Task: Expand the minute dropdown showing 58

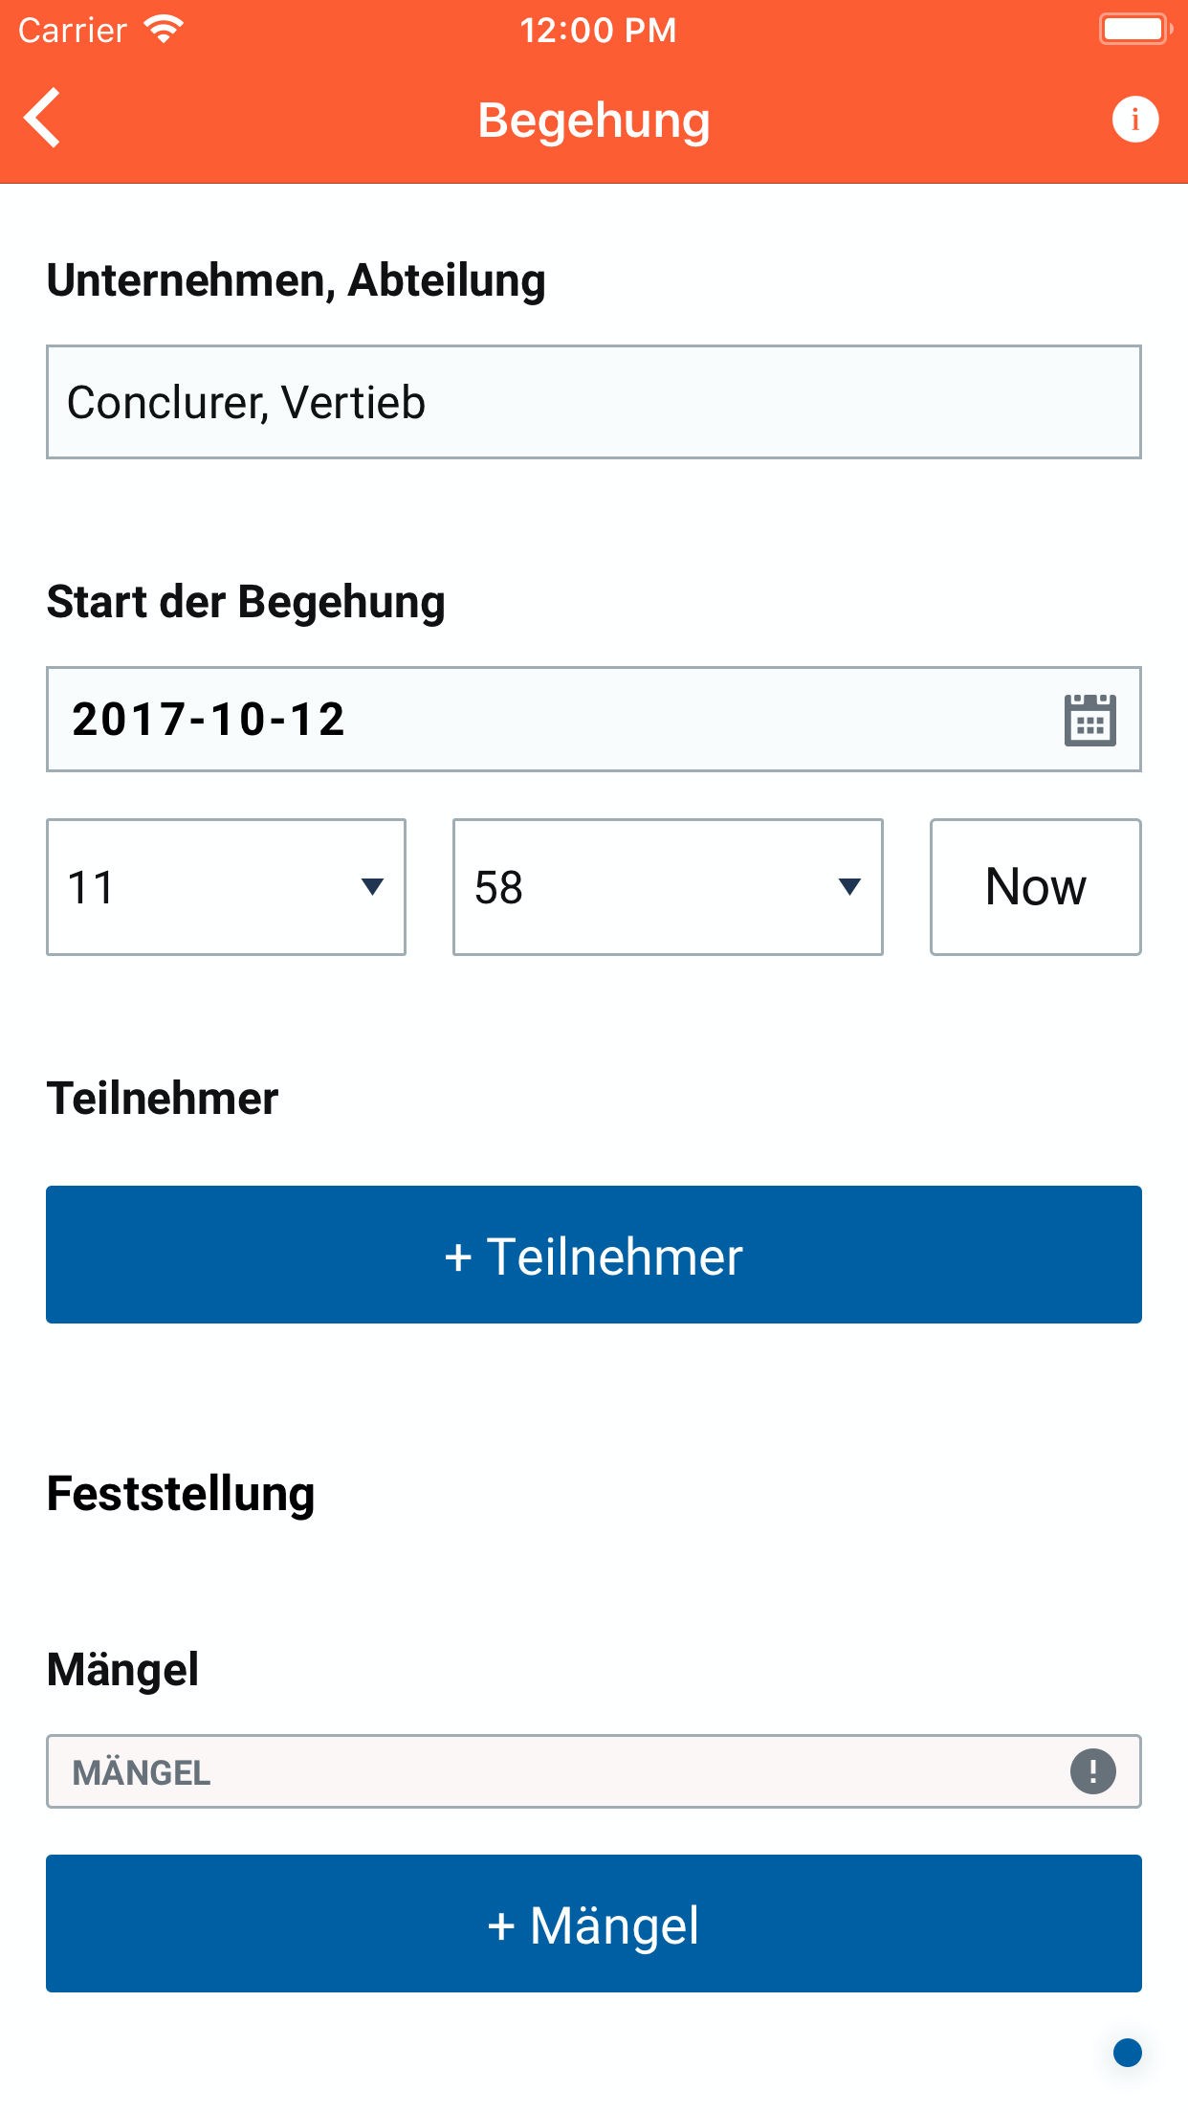Action: [x=667, y=887]
